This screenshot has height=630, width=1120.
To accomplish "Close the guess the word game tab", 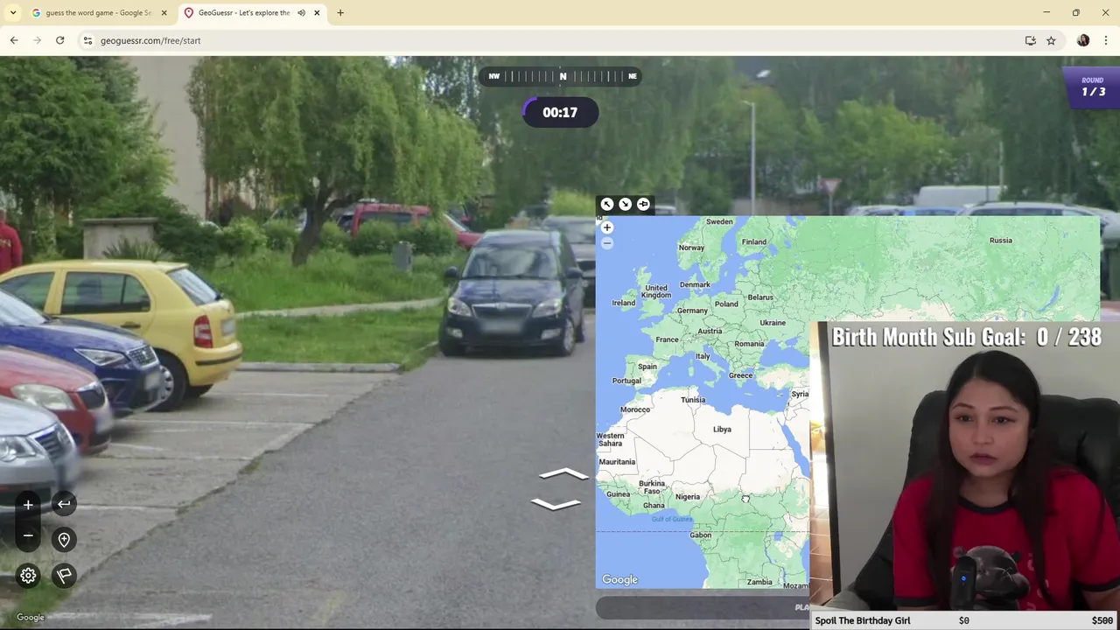I will (x=164, y=13).
